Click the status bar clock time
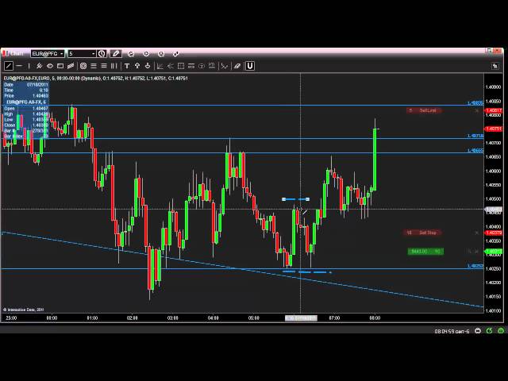The height and width of the screenshot is (381, 508). (452, 331)
